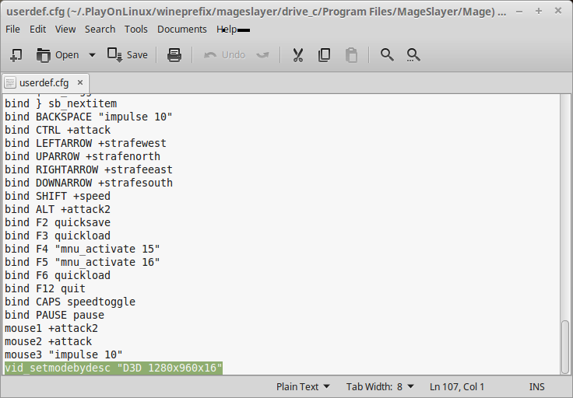
Task: Click the line 'bind DOWNARROW +strafesouth'
Action: (x=89, y=183)
